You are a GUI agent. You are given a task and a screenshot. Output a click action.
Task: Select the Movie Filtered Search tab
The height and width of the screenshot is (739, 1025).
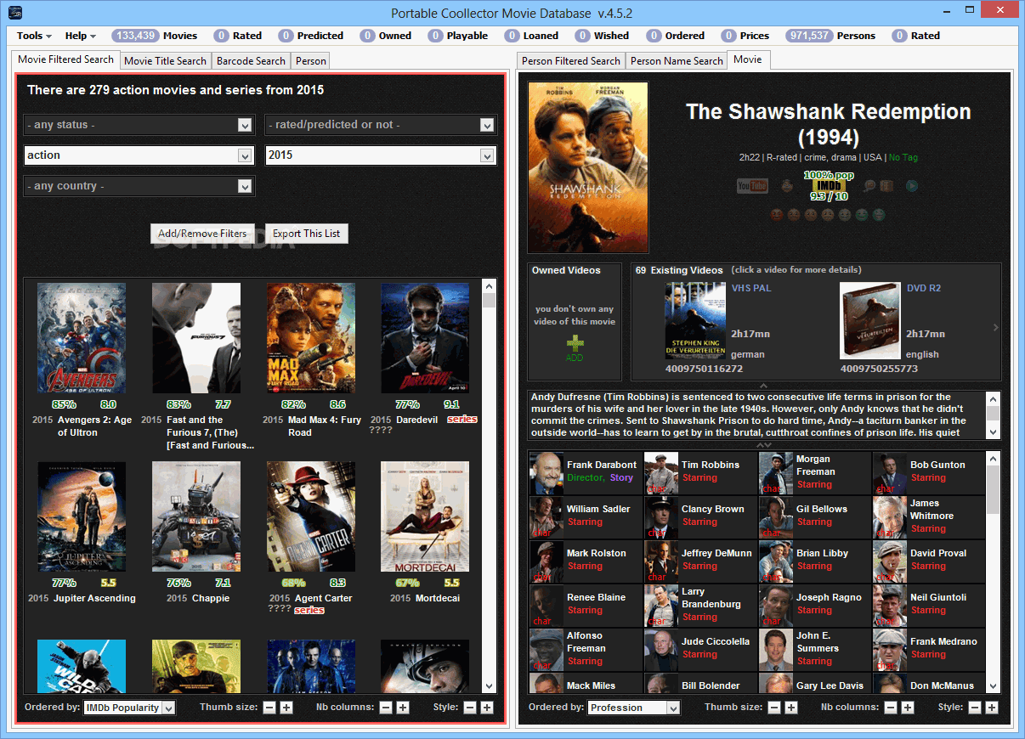click(x=65, y=59)
